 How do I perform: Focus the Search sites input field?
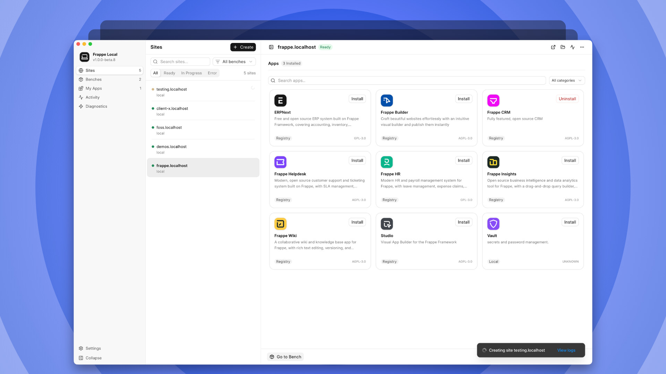[x=180, y=62]
